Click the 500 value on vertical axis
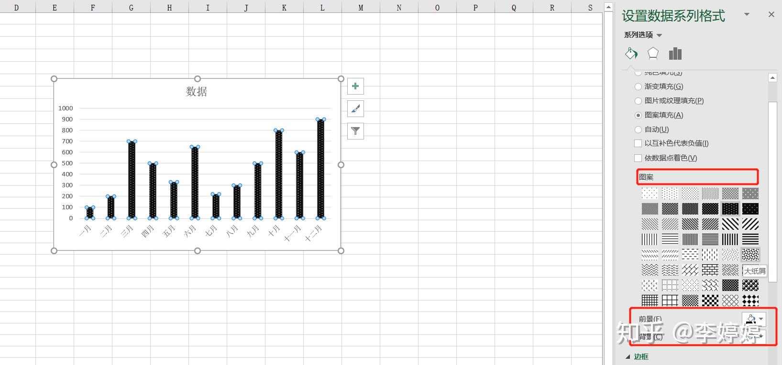 click(67, 163)
